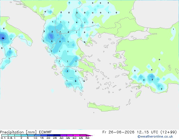Screen dimensions: 179x139
Task: Click the "30" legend scale label
Action: coord(61,138)
